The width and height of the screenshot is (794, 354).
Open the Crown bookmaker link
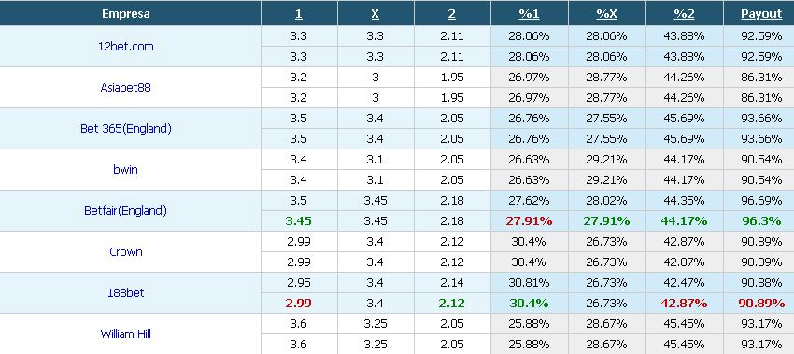tap(125, 251)
